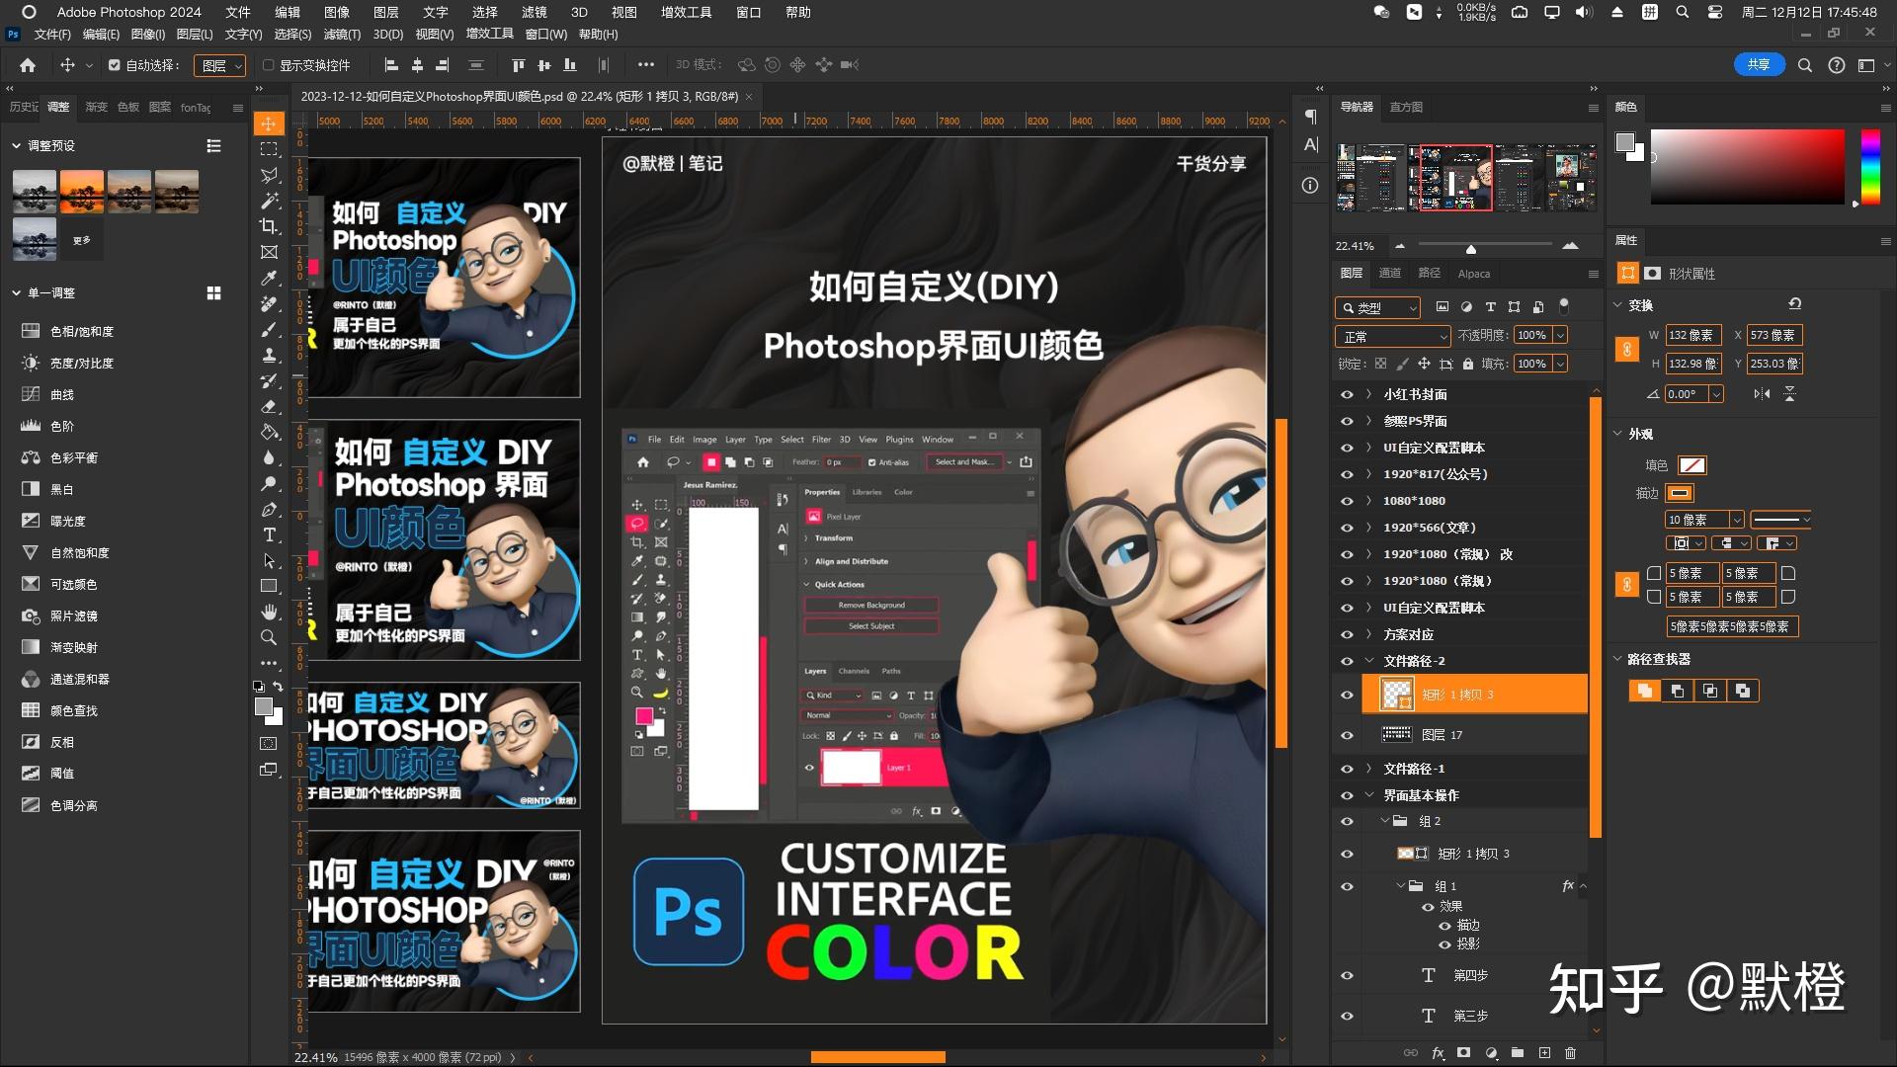The height and width of the screenshot is (1067, 1897).
Task: Click the 矩形 1 拷贝 3 layer thumbnail
Action: [1395, 695]
